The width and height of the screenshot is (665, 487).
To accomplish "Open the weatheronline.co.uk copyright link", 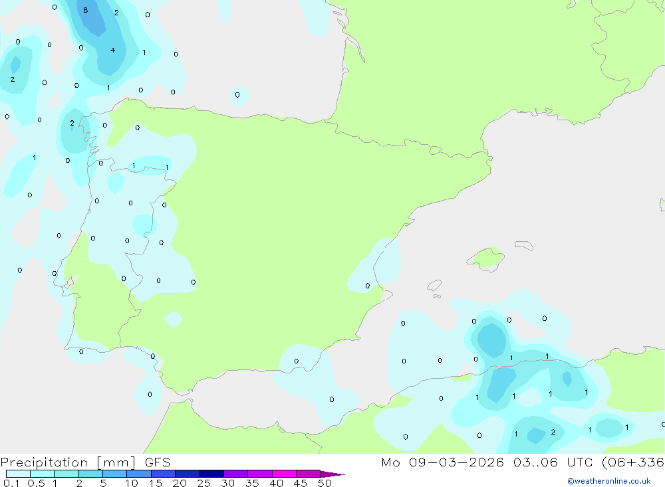I will click(608, 481).
